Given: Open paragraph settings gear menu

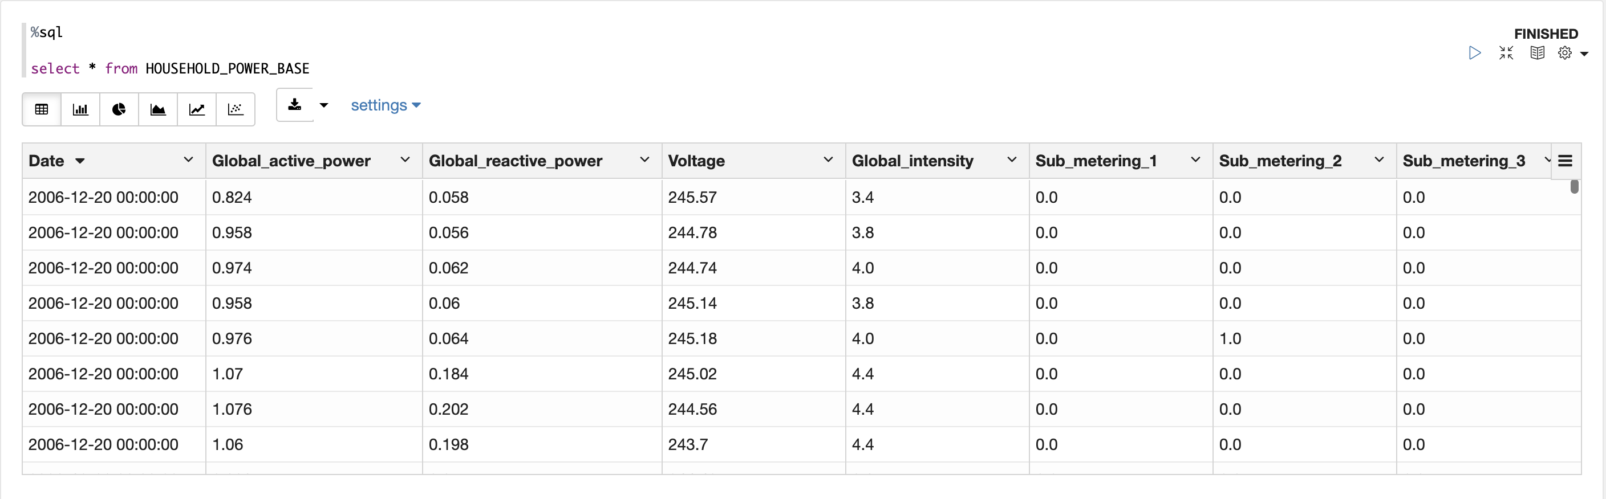Looking at the screenshot, I should [1565, 53].
